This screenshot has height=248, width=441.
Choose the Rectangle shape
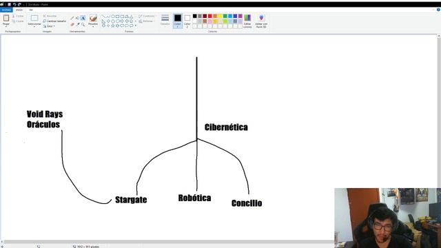[x=118, y=17]
